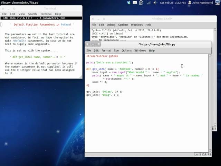Click the 'name *= 3;' line
Viewport: 221px width, 166px height.
click(x=100, y=82)
